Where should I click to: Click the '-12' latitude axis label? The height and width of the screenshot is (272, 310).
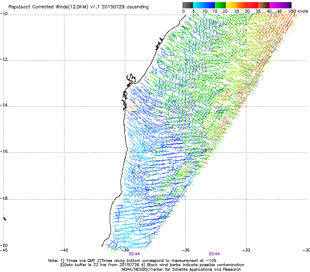coord(4,59)
